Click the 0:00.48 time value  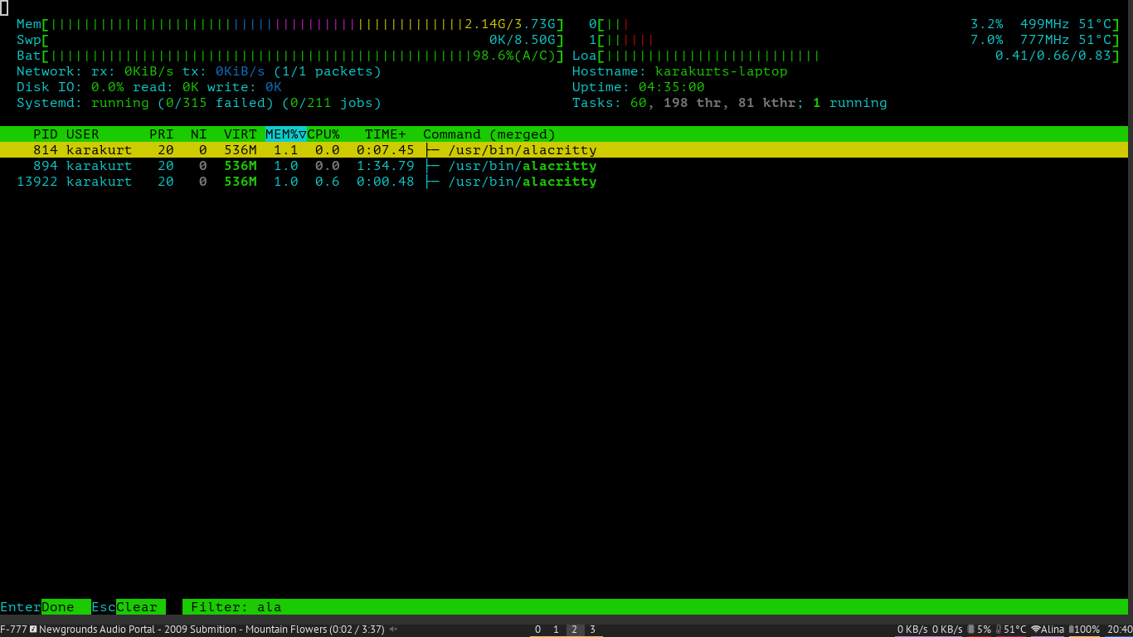coord(386,182)
